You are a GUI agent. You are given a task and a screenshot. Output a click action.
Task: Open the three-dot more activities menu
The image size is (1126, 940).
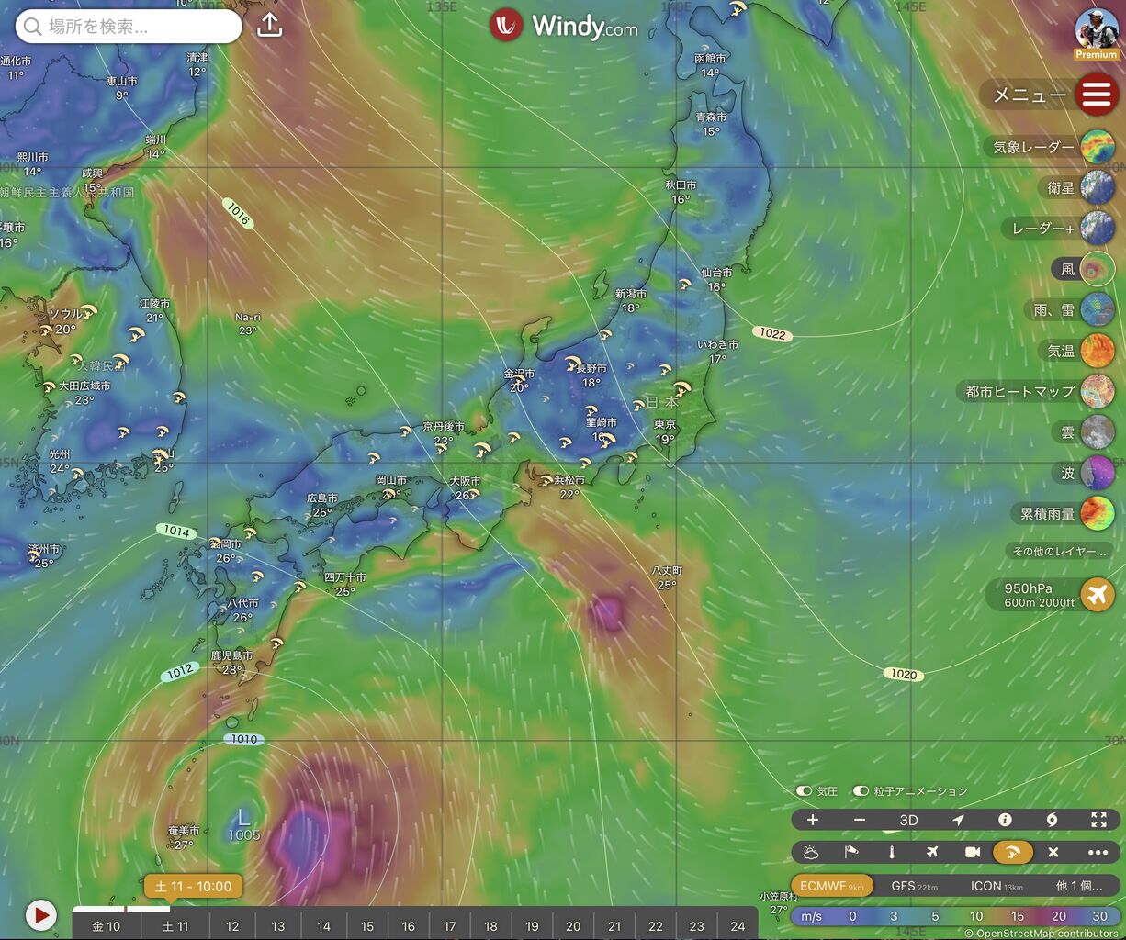(1096, 852)
